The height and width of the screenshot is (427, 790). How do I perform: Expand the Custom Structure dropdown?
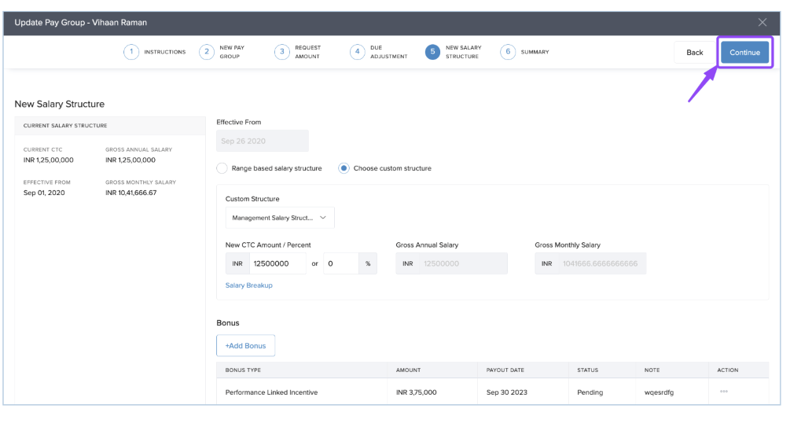[280, 218]
